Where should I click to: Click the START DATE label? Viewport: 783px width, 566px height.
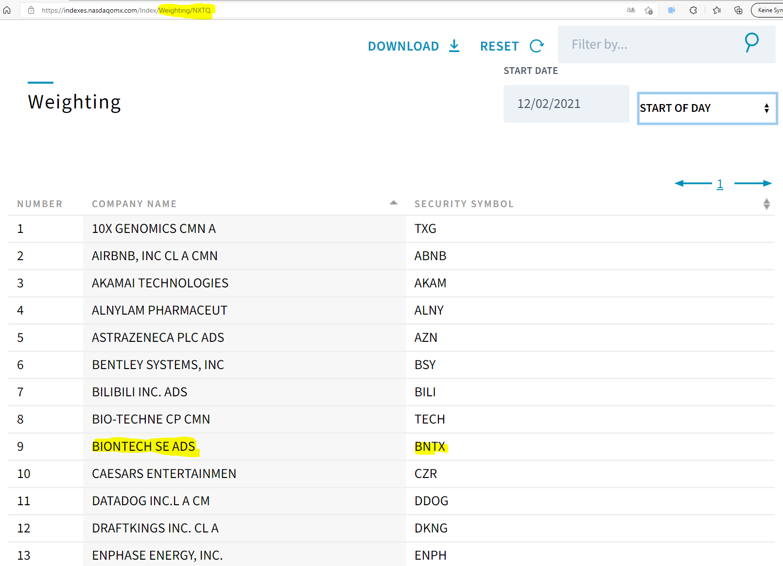click(531, 71)
